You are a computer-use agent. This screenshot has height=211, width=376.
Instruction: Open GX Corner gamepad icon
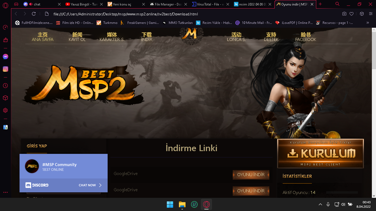[16, 4]
